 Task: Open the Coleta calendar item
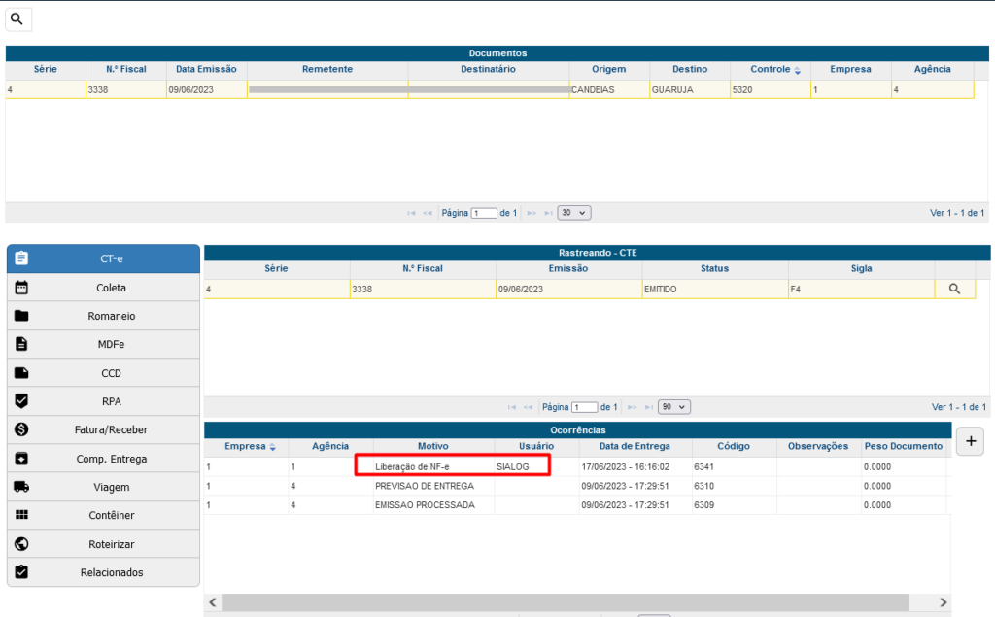(x=103, y=288)
